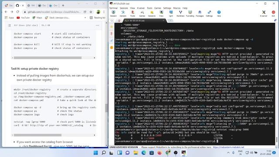Screen dimensions: 279x157
Task: Close the active GitHub tab
Action: tap(23, 6)
